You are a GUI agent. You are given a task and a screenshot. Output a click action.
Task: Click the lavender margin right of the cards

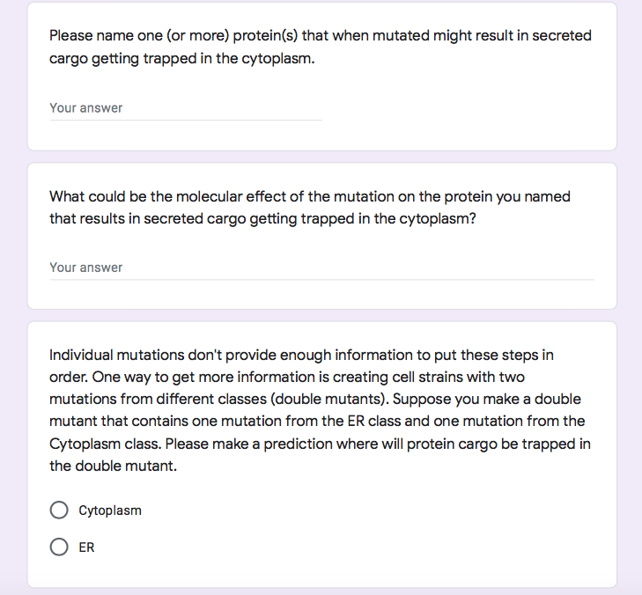coord(630,297)
